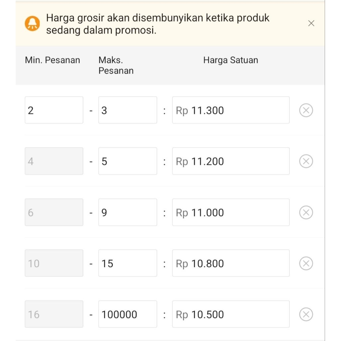
Task: Dismiss the wholesale price promo notice
Action: [311, 23]
